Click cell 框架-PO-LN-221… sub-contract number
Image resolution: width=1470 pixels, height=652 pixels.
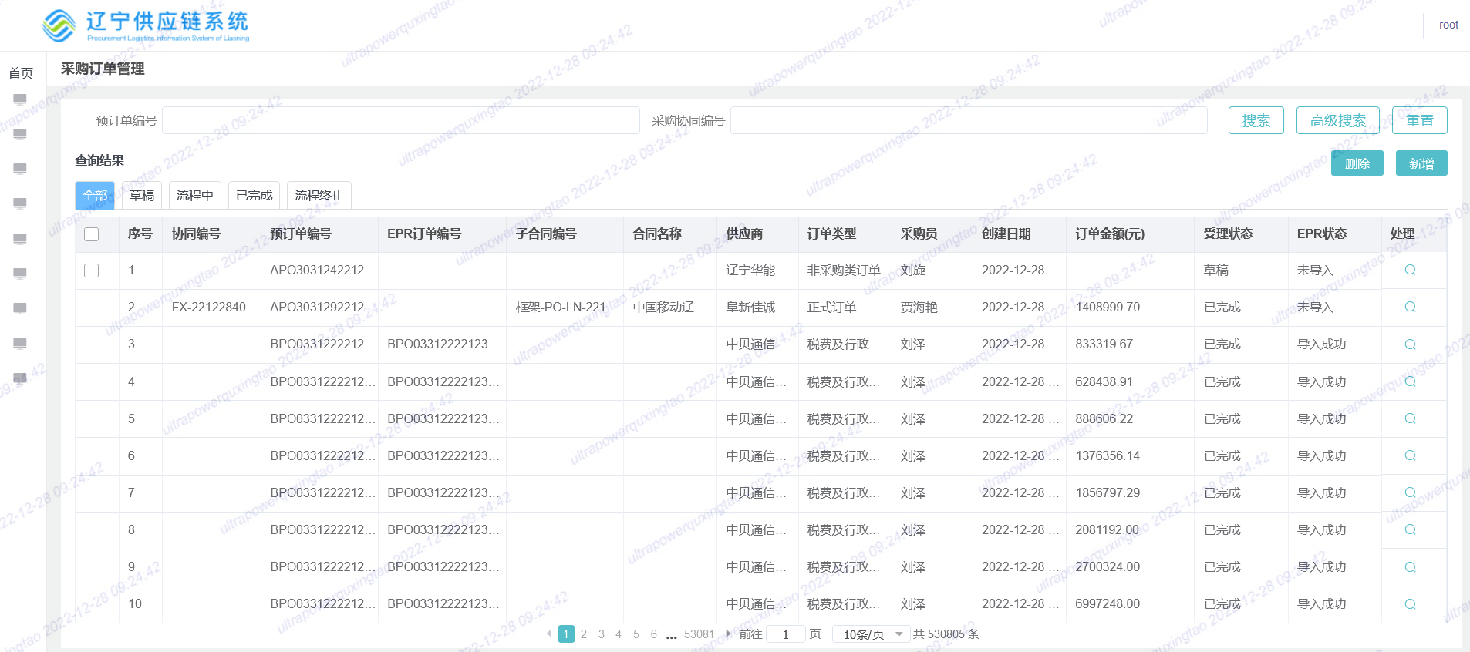pyautogui.click(x=567, y=307)
